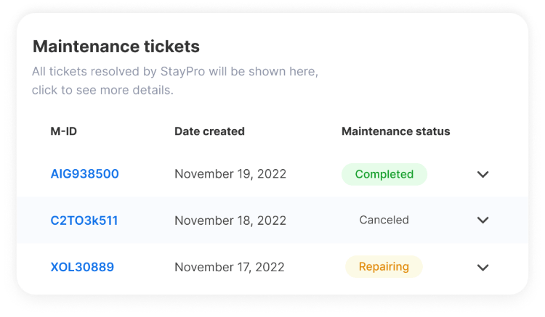This screenshot has height=317, width=545.
Task: Click 'will be shown here' description text
Action: 264,71
